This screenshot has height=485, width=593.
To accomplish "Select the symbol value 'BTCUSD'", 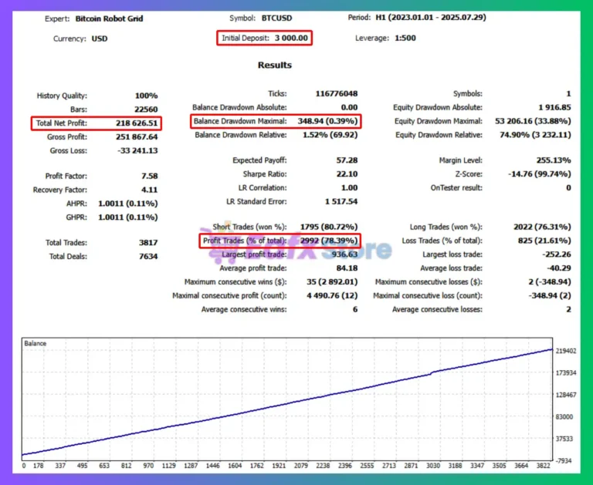I will point(277,19).
